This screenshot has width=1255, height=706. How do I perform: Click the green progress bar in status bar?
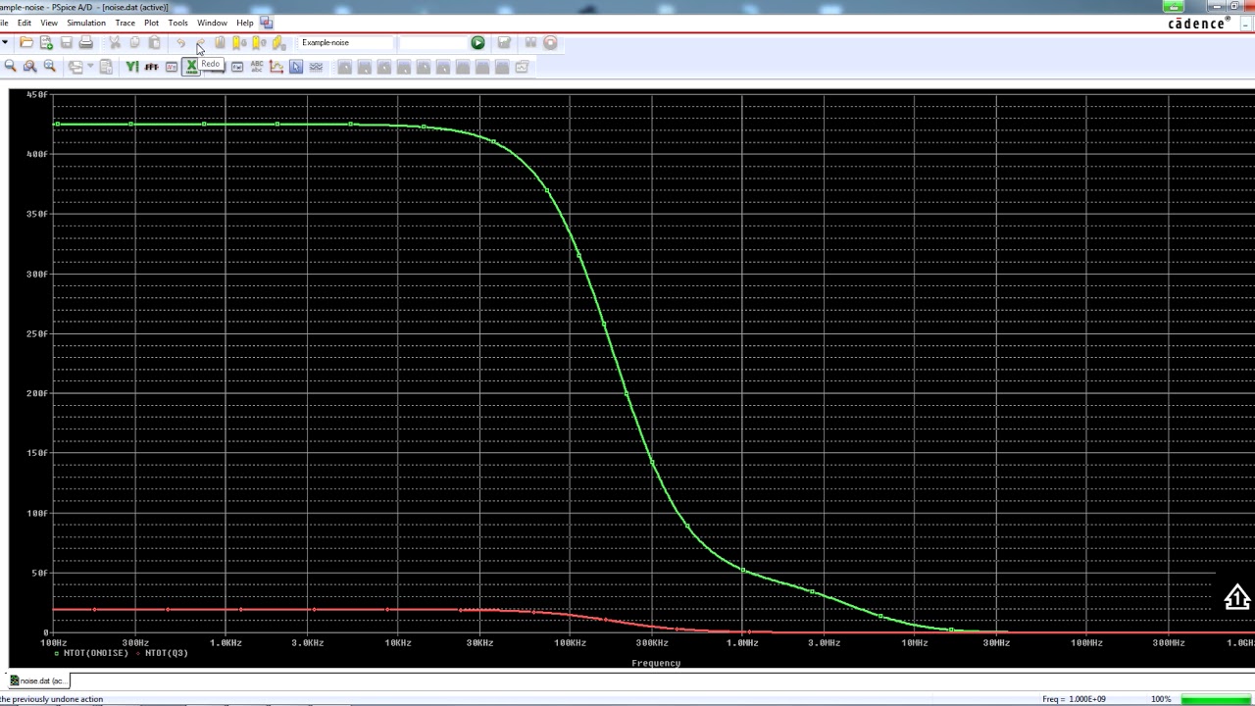(x=1216, y=699)
